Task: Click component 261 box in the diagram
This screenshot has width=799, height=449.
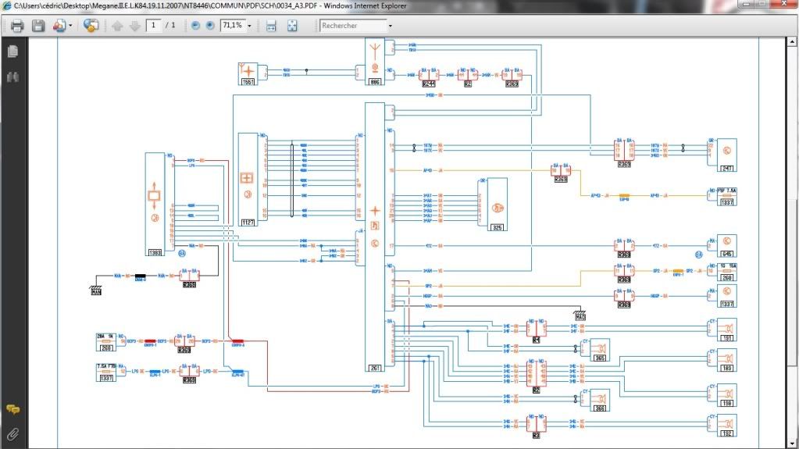Action: 375,367
